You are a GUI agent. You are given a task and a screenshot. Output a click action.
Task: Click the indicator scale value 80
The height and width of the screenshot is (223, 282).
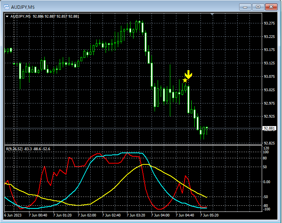click(265, 158)
